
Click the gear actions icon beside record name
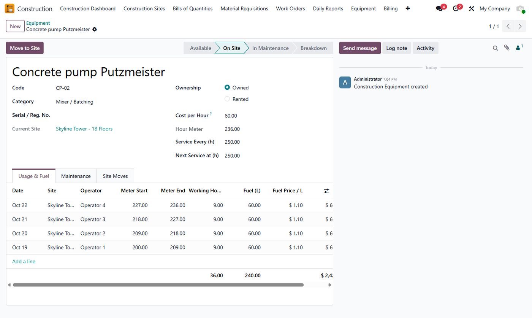coord(95,29)
